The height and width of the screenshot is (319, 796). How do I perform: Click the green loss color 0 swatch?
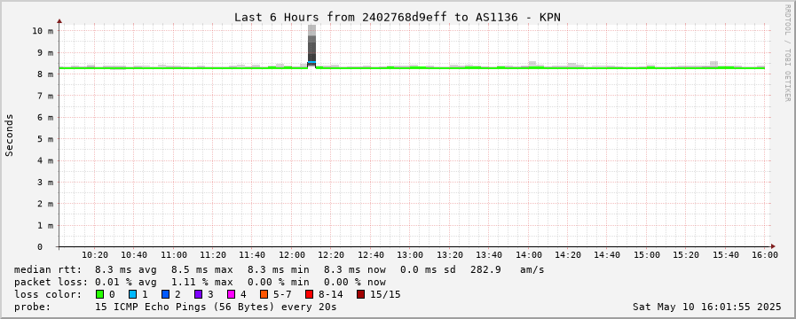click(x=99, y=294)
